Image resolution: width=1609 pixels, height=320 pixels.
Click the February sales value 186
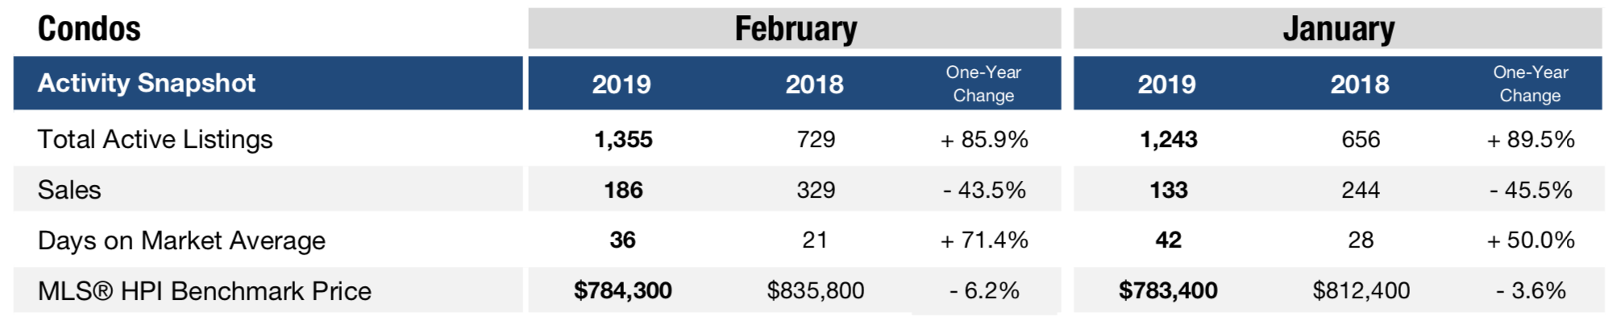623,190
